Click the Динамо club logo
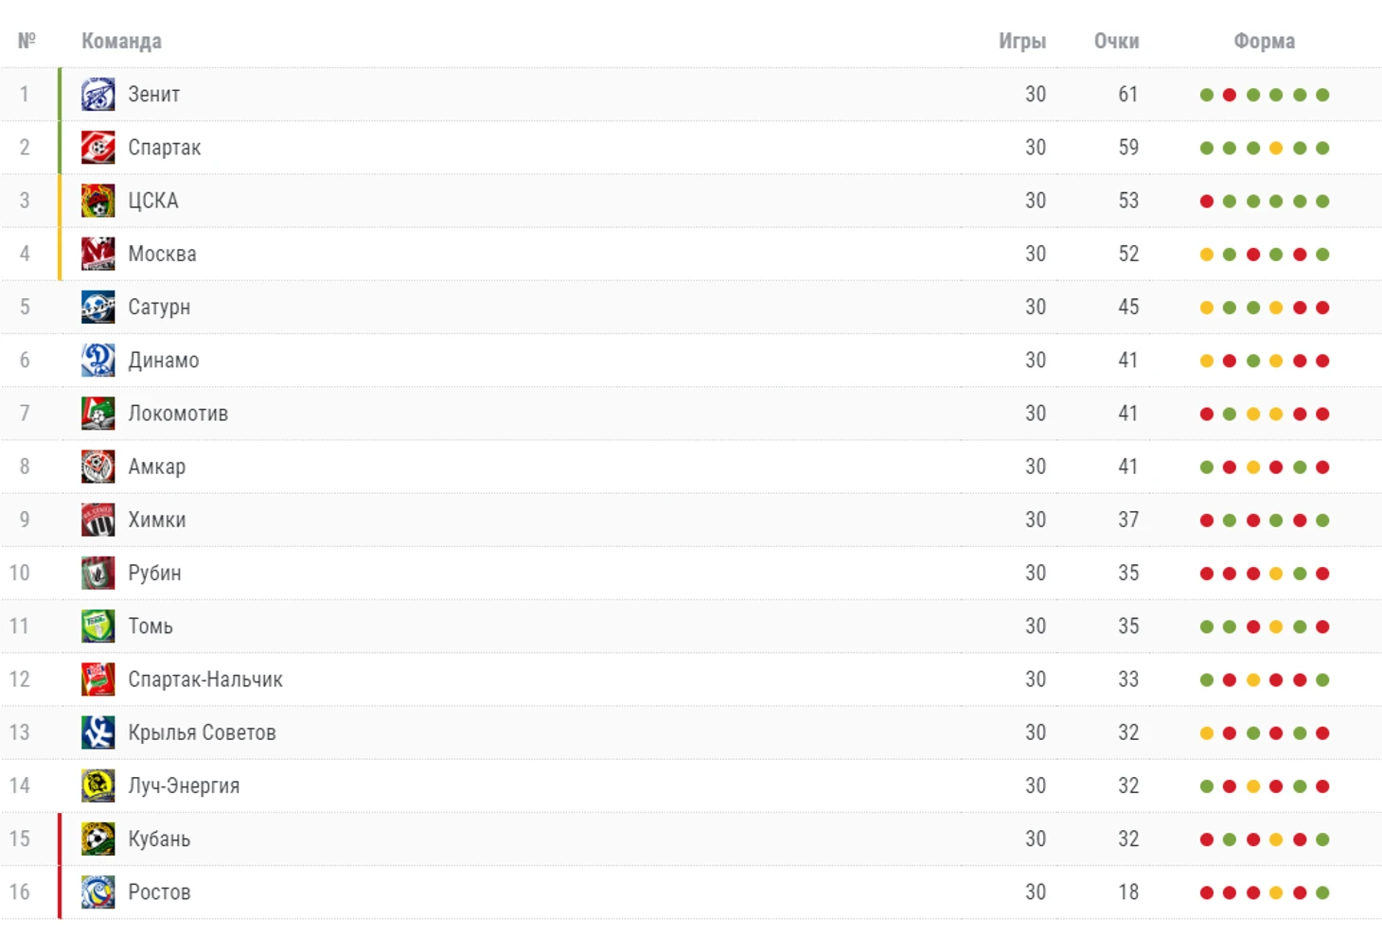Viewport: 1382px width, 935px height. [x=97, y=361]
